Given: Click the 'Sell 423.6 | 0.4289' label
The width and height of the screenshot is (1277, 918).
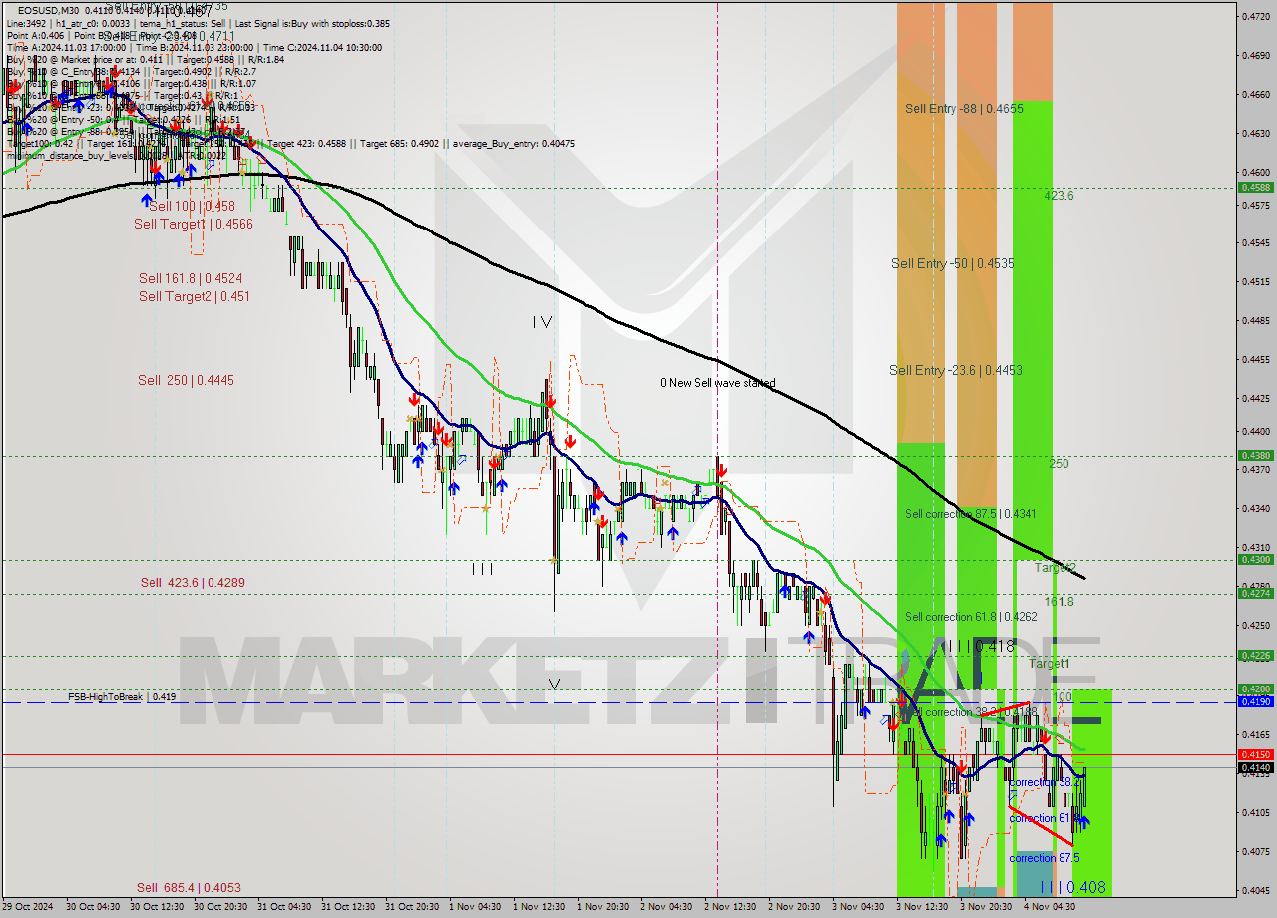Looking at the screenshot, I should [x=193, y=582].
